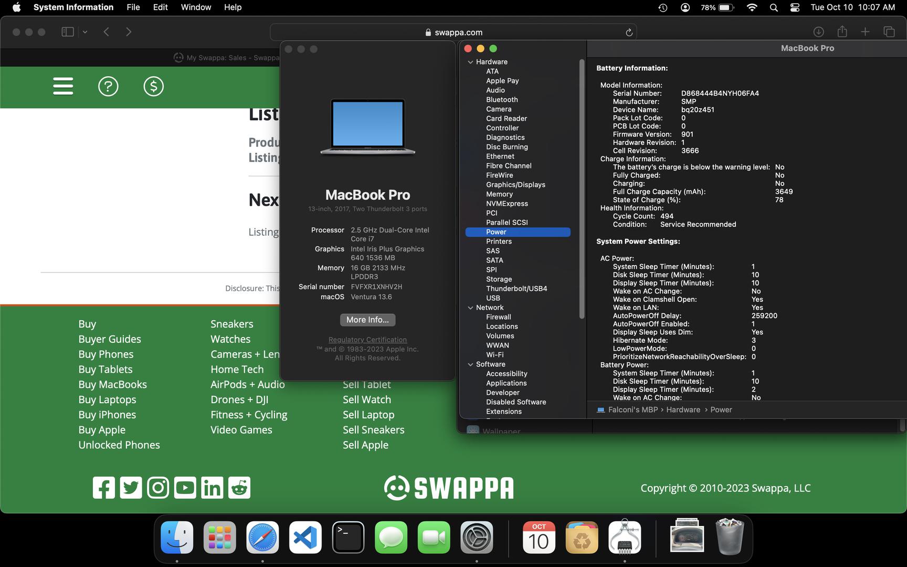The width and height of the screenshot is (907, 567).
Task: Click the Swappa footer logo
Action: click(449, 488)
